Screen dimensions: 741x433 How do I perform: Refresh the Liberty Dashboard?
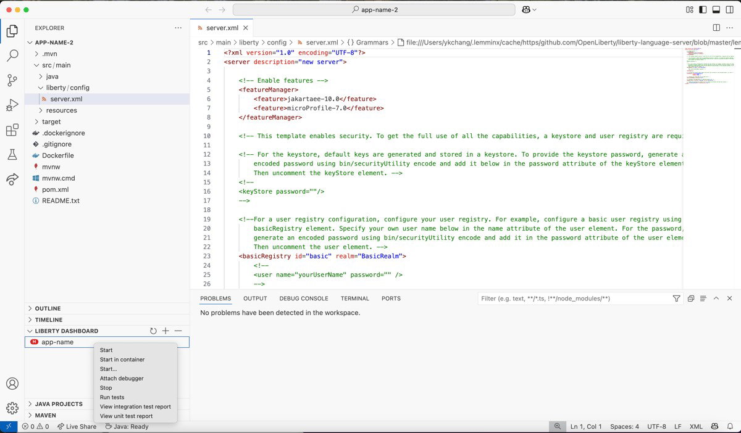[x=153, y=331]
